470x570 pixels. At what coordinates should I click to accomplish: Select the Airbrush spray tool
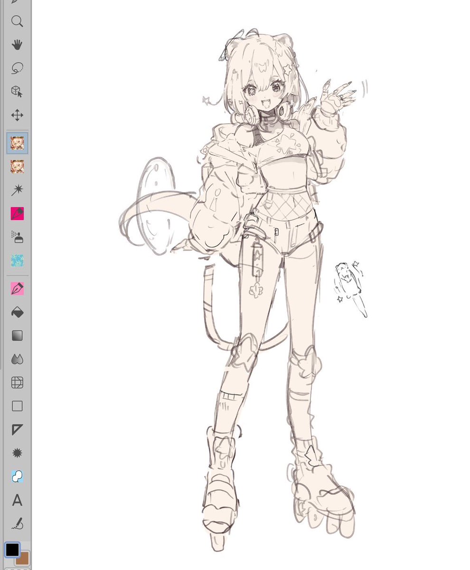click(17, 237)
